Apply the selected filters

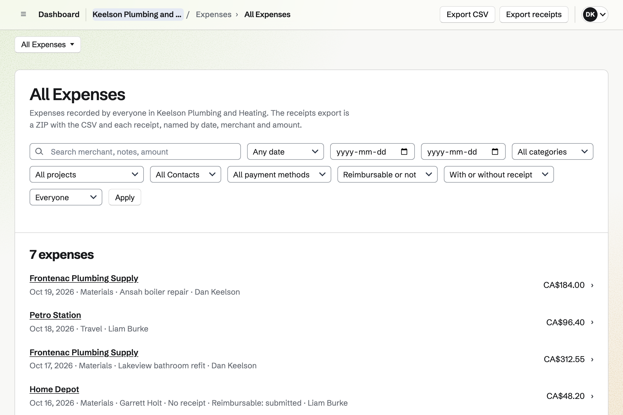click(125, 197)
